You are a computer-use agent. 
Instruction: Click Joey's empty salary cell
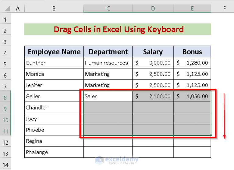(153, 119)
